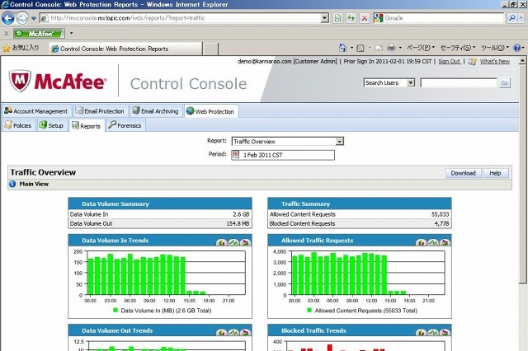Screen dimensions: 528x351
Task: Select the Control Console browser tab
Action: coord(125,49)
